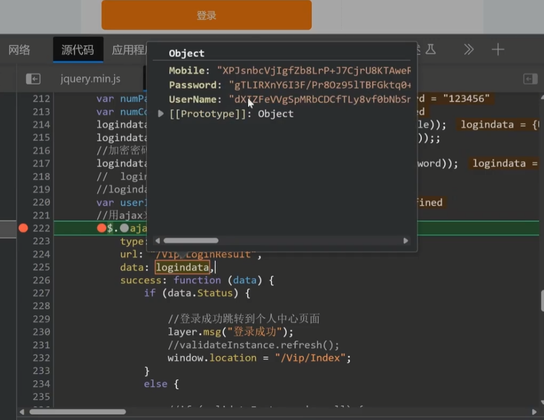Open the 应用程序 application tab
544x420 pixels.
129,50
